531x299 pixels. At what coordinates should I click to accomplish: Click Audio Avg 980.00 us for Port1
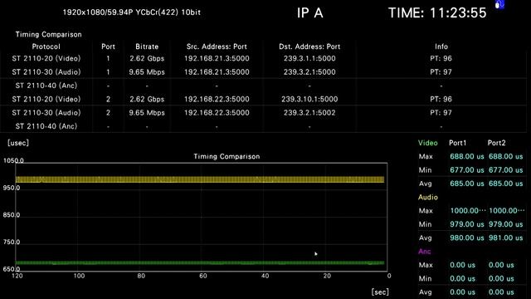point(466,238)
